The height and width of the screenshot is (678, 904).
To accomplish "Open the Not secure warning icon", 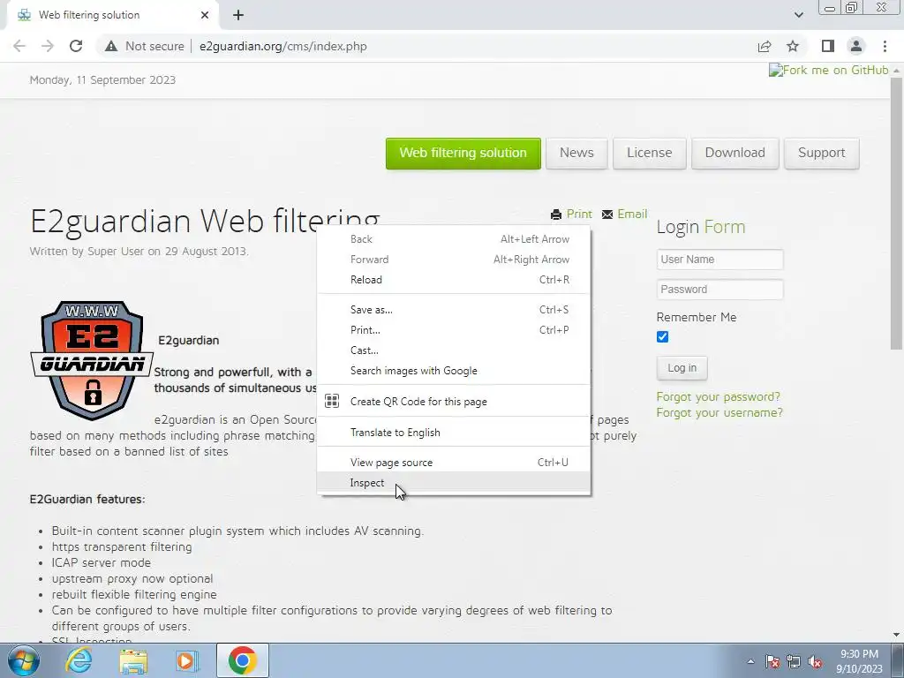I will click(111, 46).
